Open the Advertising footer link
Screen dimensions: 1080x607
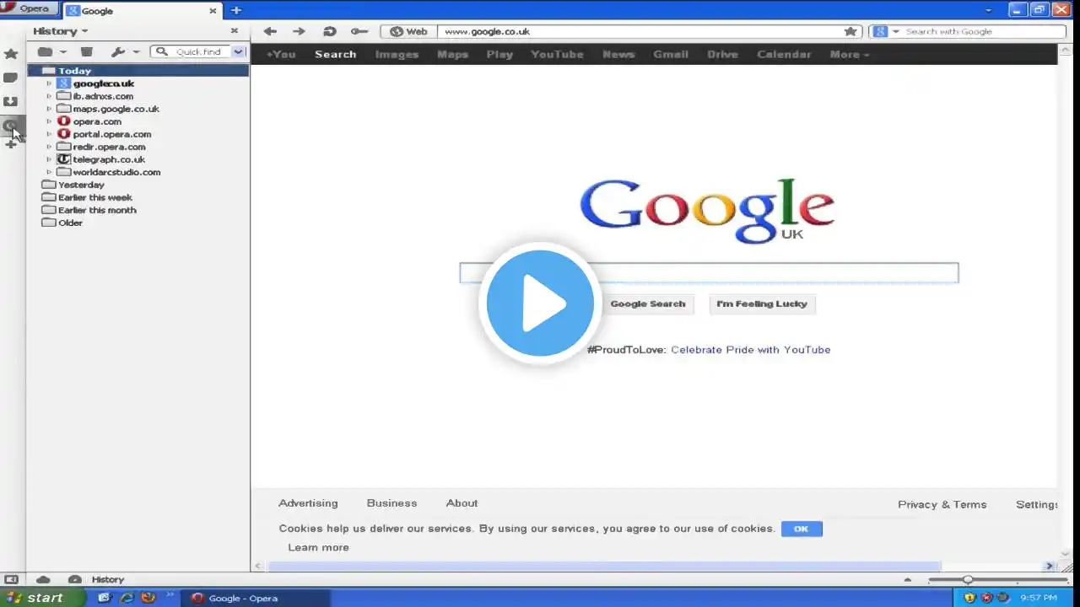308,503
